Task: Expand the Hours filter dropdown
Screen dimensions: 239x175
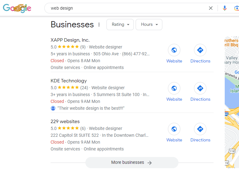Action: coord(149,25)
